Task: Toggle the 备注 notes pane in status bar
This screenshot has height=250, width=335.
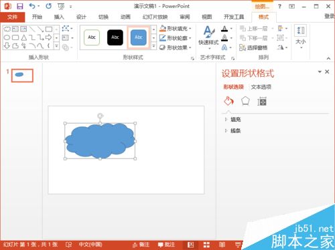Action: pos(141,245)
